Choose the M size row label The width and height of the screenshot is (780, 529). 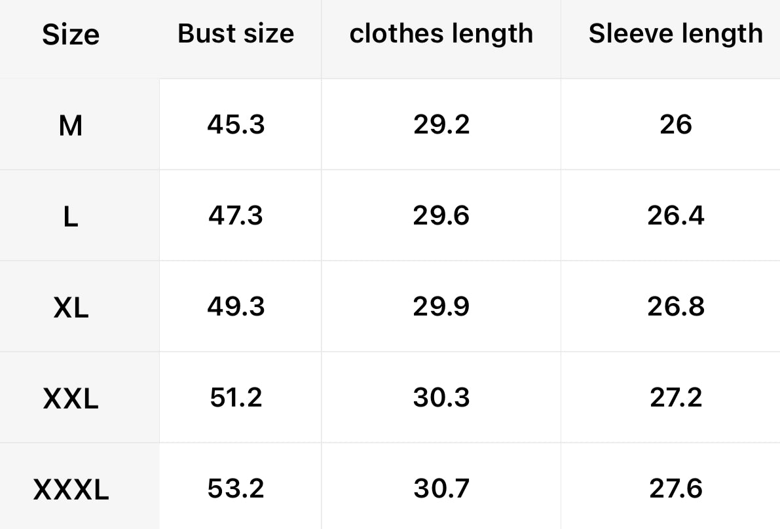tap(71, 125)
